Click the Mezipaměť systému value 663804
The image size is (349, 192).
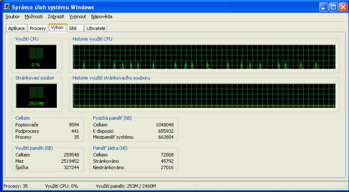pos(166,137)
